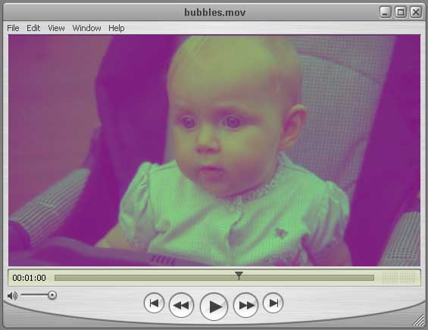The image size is (428, 330).
Task: Click the equalizer display beside timeline
Action: (398, 278)
